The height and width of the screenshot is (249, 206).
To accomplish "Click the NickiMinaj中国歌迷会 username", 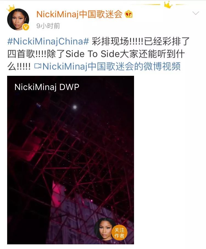I will [79, 14].
